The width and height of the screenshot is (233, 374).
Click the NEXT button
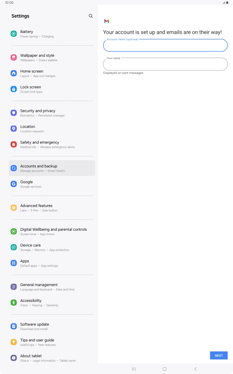point(219,355)
